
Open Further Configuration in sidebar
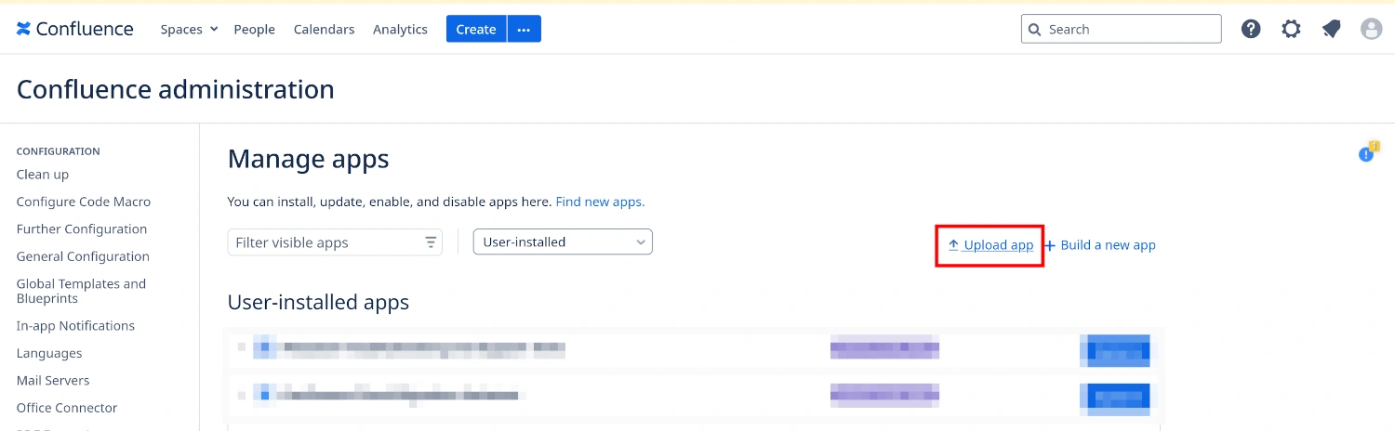(82, 229)
